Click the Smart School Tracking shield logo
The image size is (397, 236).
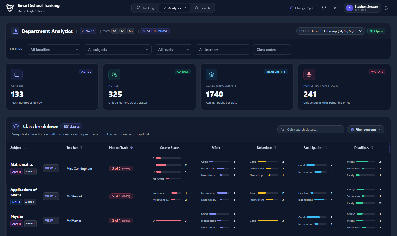10,8
